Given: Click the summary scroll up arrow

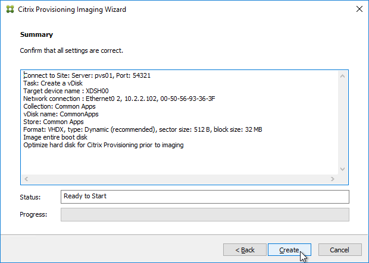Looking at the screenshot, I should (x=342, y=76).
